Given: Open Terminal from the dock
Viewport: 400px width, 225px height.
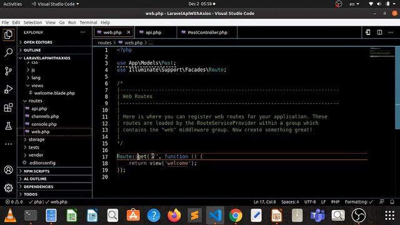Looking at the screenshot, I should click(31, 215).
